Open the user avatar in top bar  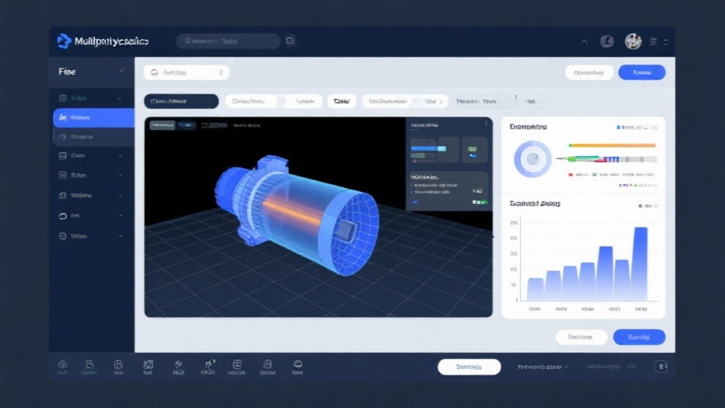tap(633, 41)
